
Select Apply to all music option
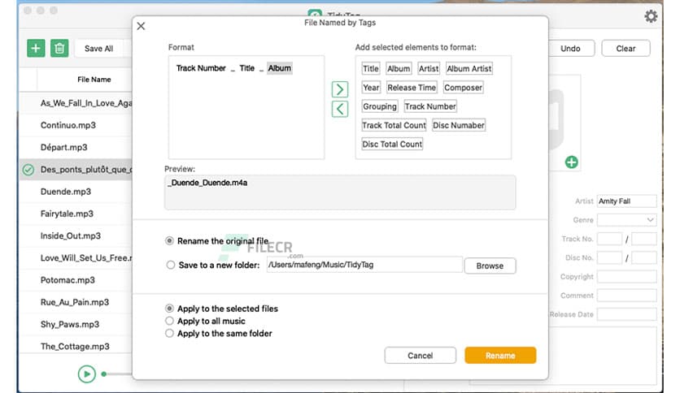(x=169, y=321)
